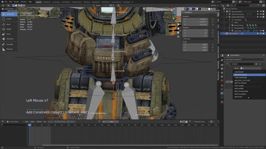This screenshot has height=149, width=266.
Task: Collapse the Child Of constraint panel
Action: point(226,64)
